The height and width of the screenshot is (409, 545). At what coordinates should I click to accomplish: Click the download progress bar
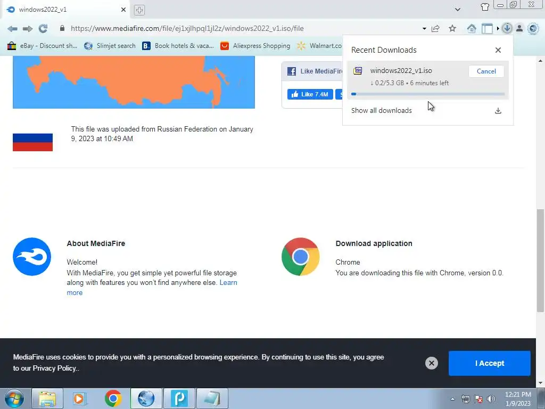pos(428,94)
